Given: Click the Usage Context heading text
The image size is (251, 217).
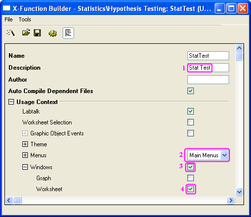Looking at the screenshot, I should coord(37,102).
